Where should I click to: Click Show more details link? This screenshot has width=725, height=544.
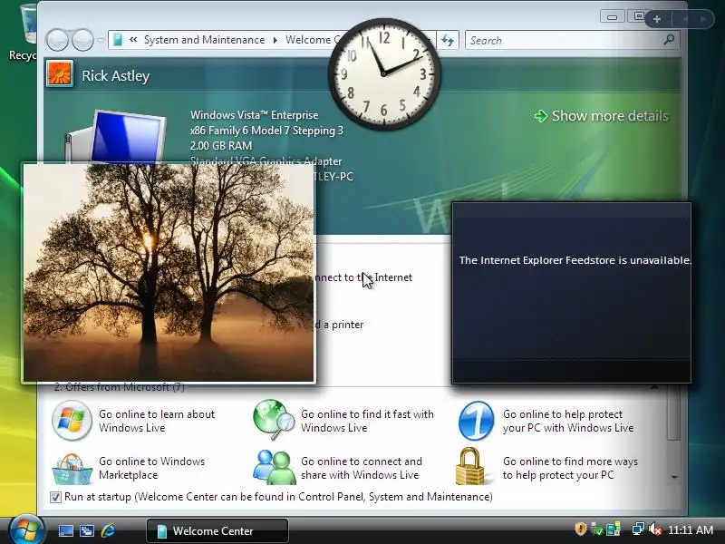click(610, 116)
